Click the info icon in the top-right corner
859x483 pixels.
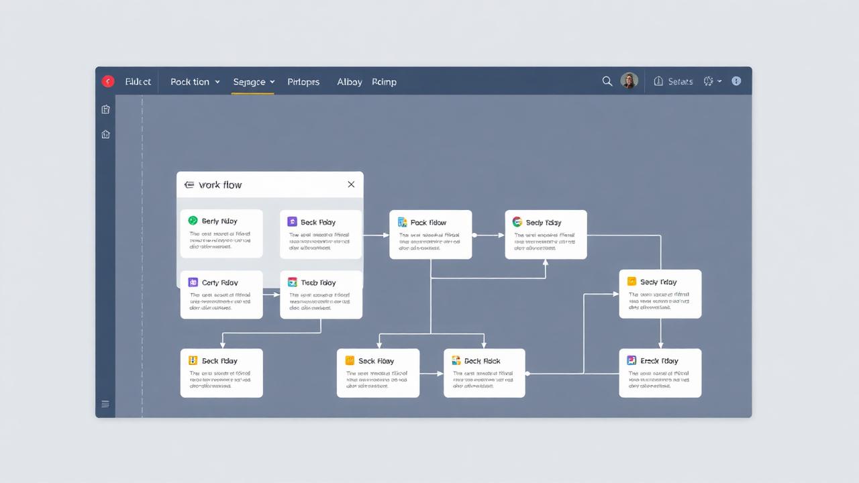click(736, 80)
